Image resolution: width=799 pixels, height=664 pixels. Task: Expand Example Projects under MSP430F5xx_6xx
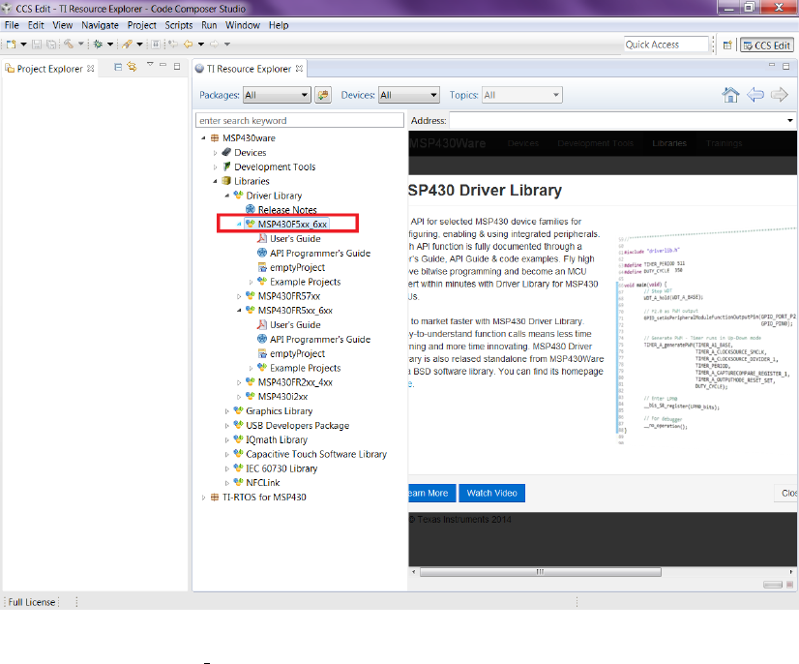tap(251, 282)
